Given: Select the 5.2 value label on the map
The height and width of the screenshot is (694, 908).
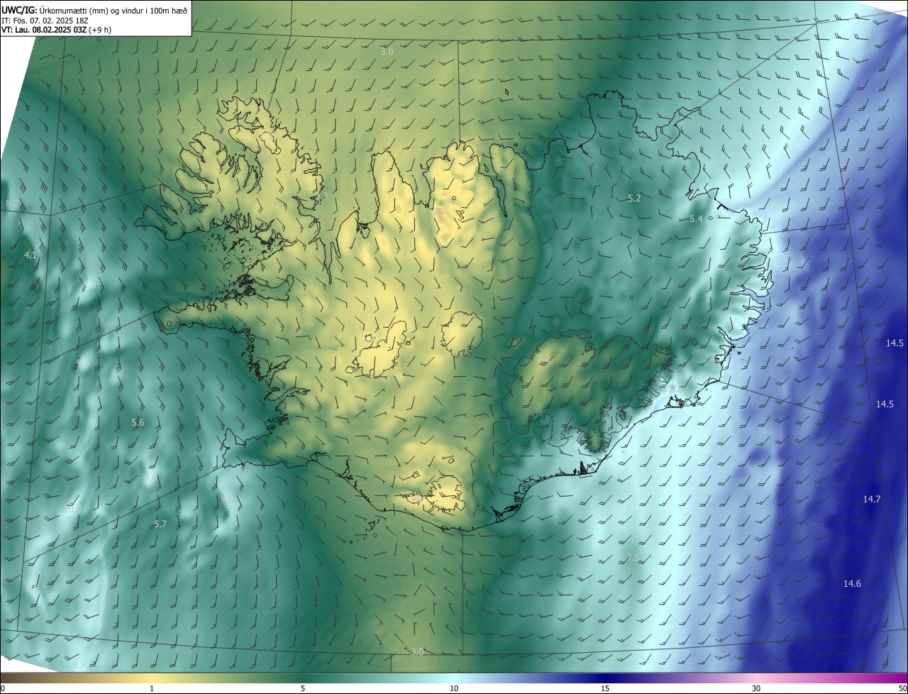Looking at the screenshot, I should pos(634,199).
